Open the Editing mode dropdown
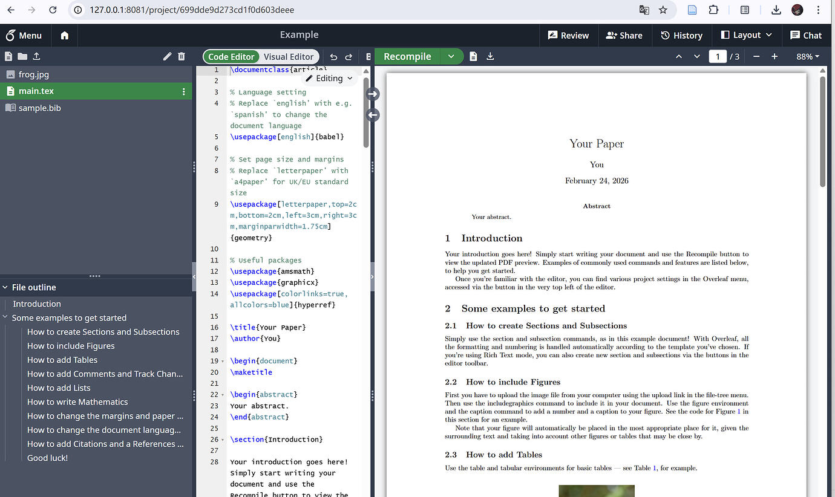Image resolution: width=835 pixels, height=497 pixels. click(x=329, y=78)
